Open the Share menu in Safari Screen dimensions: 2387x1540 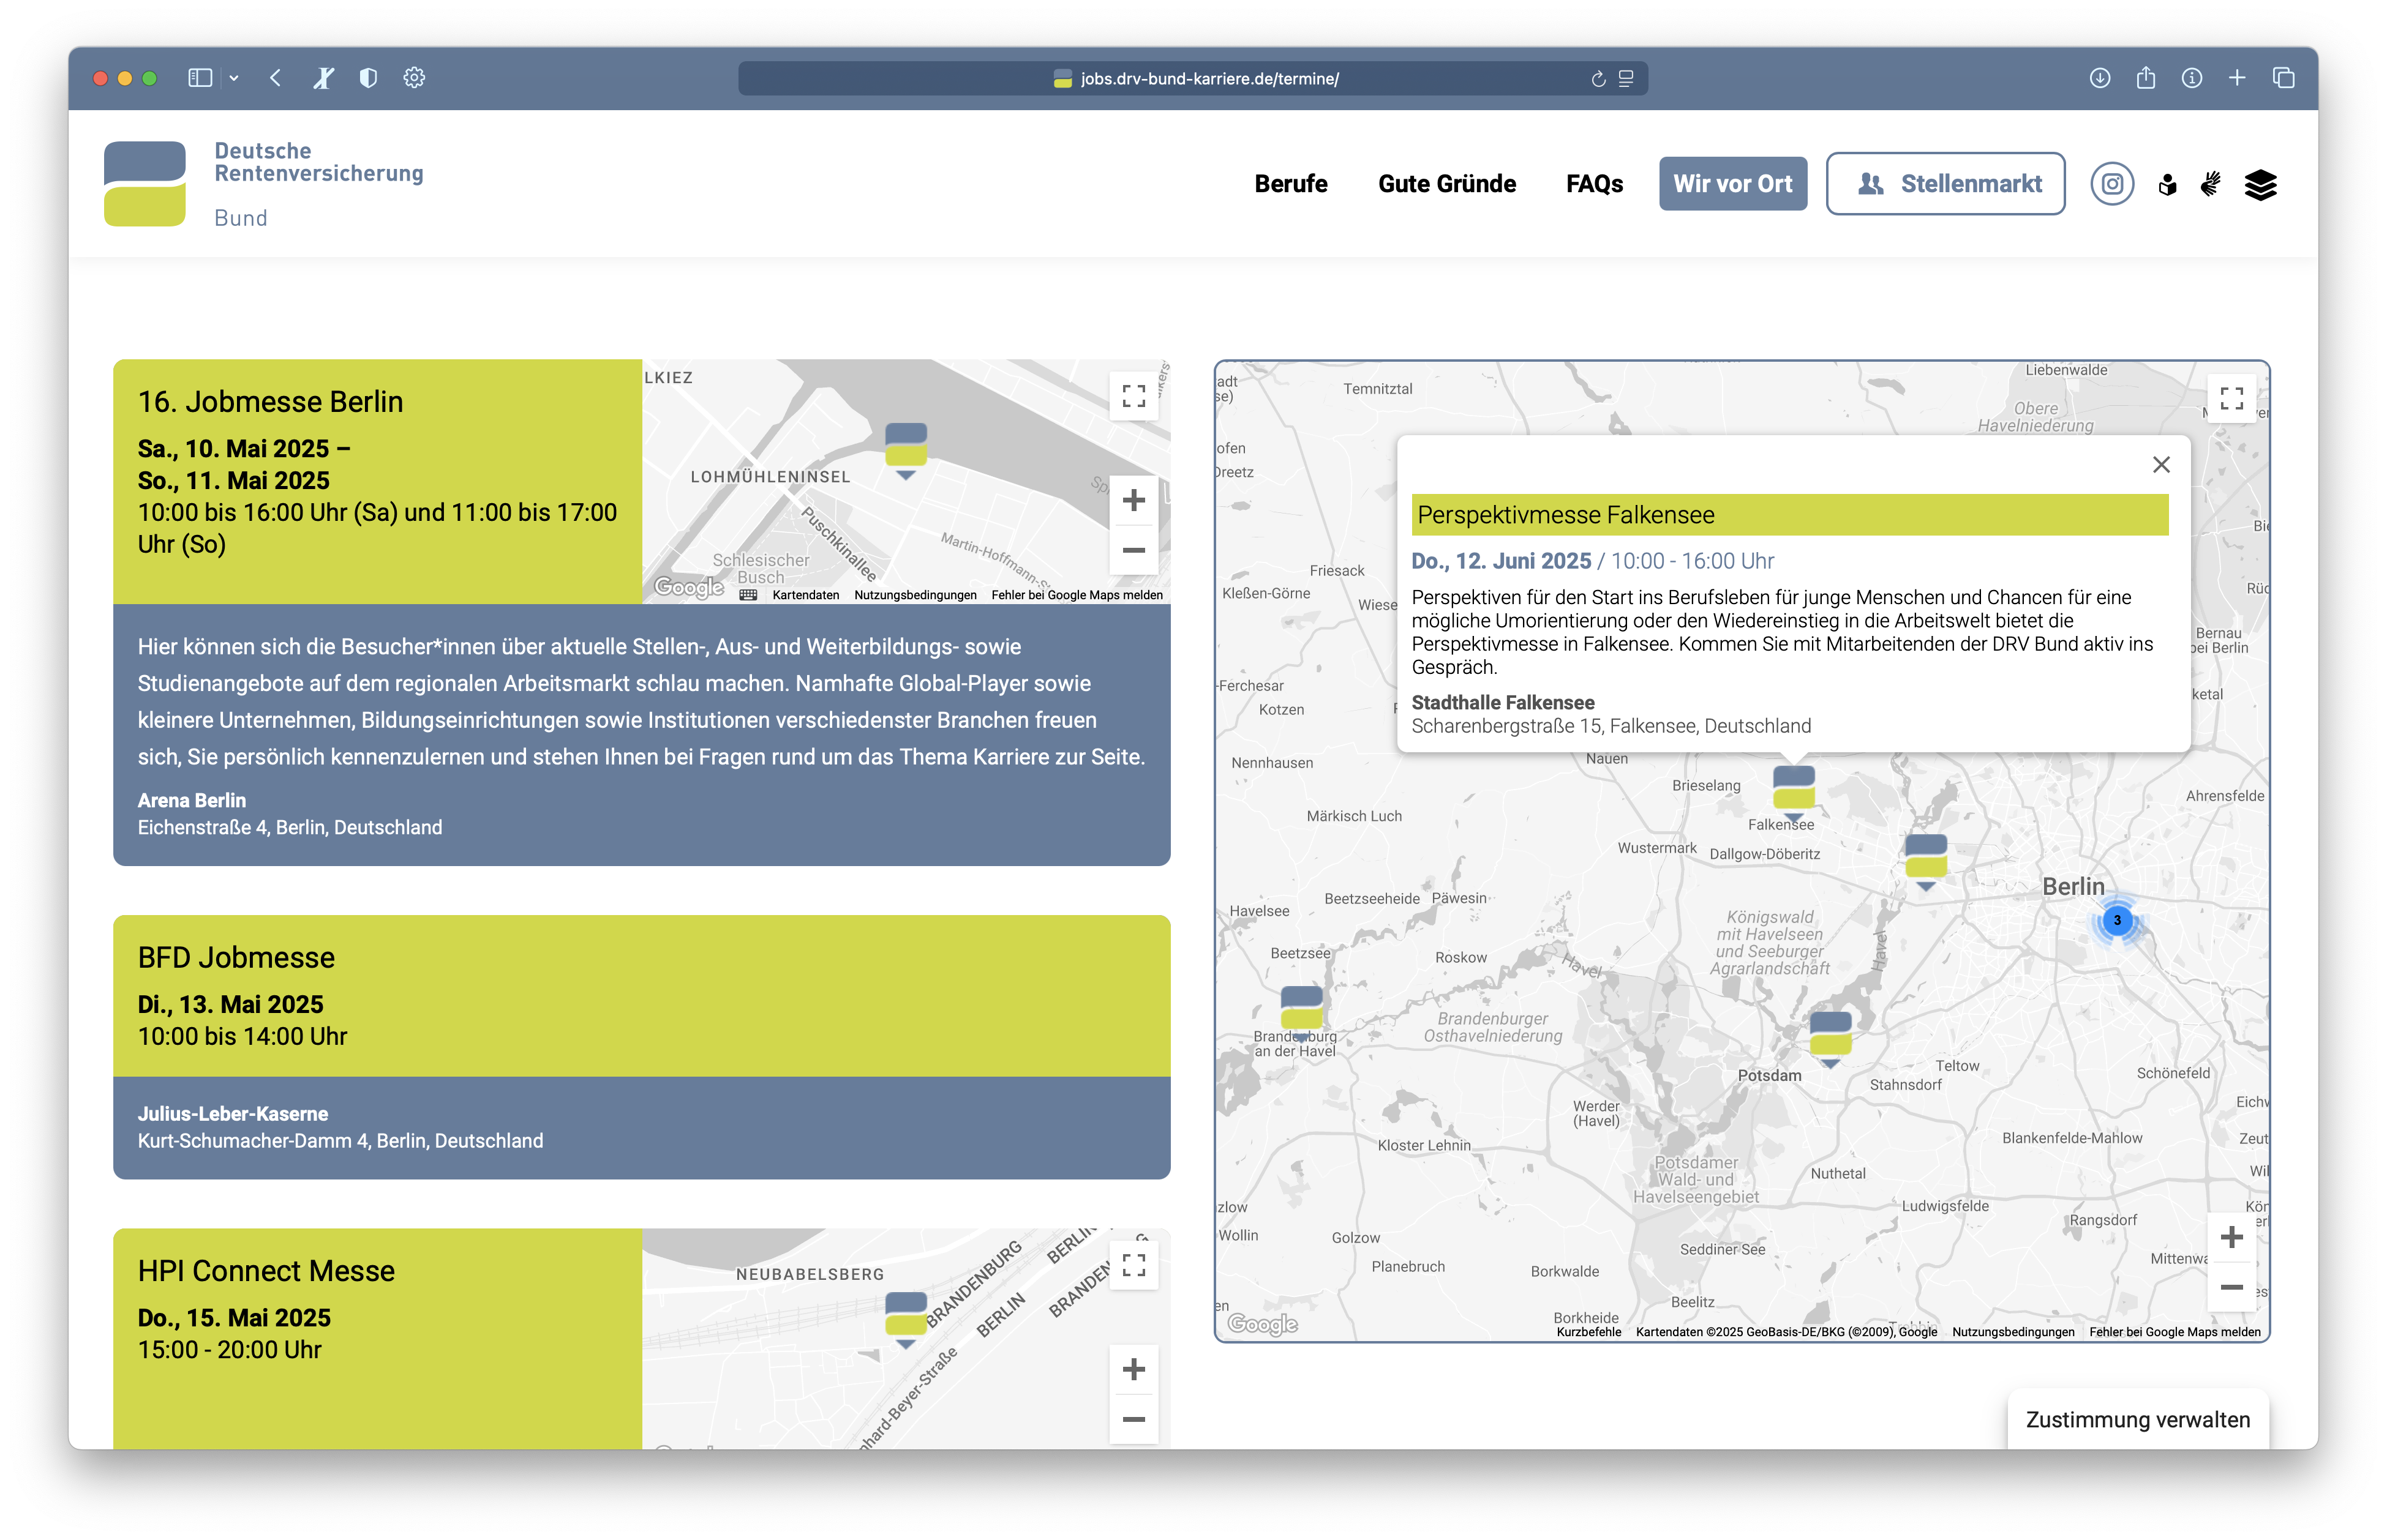(x=2146, y=78)
